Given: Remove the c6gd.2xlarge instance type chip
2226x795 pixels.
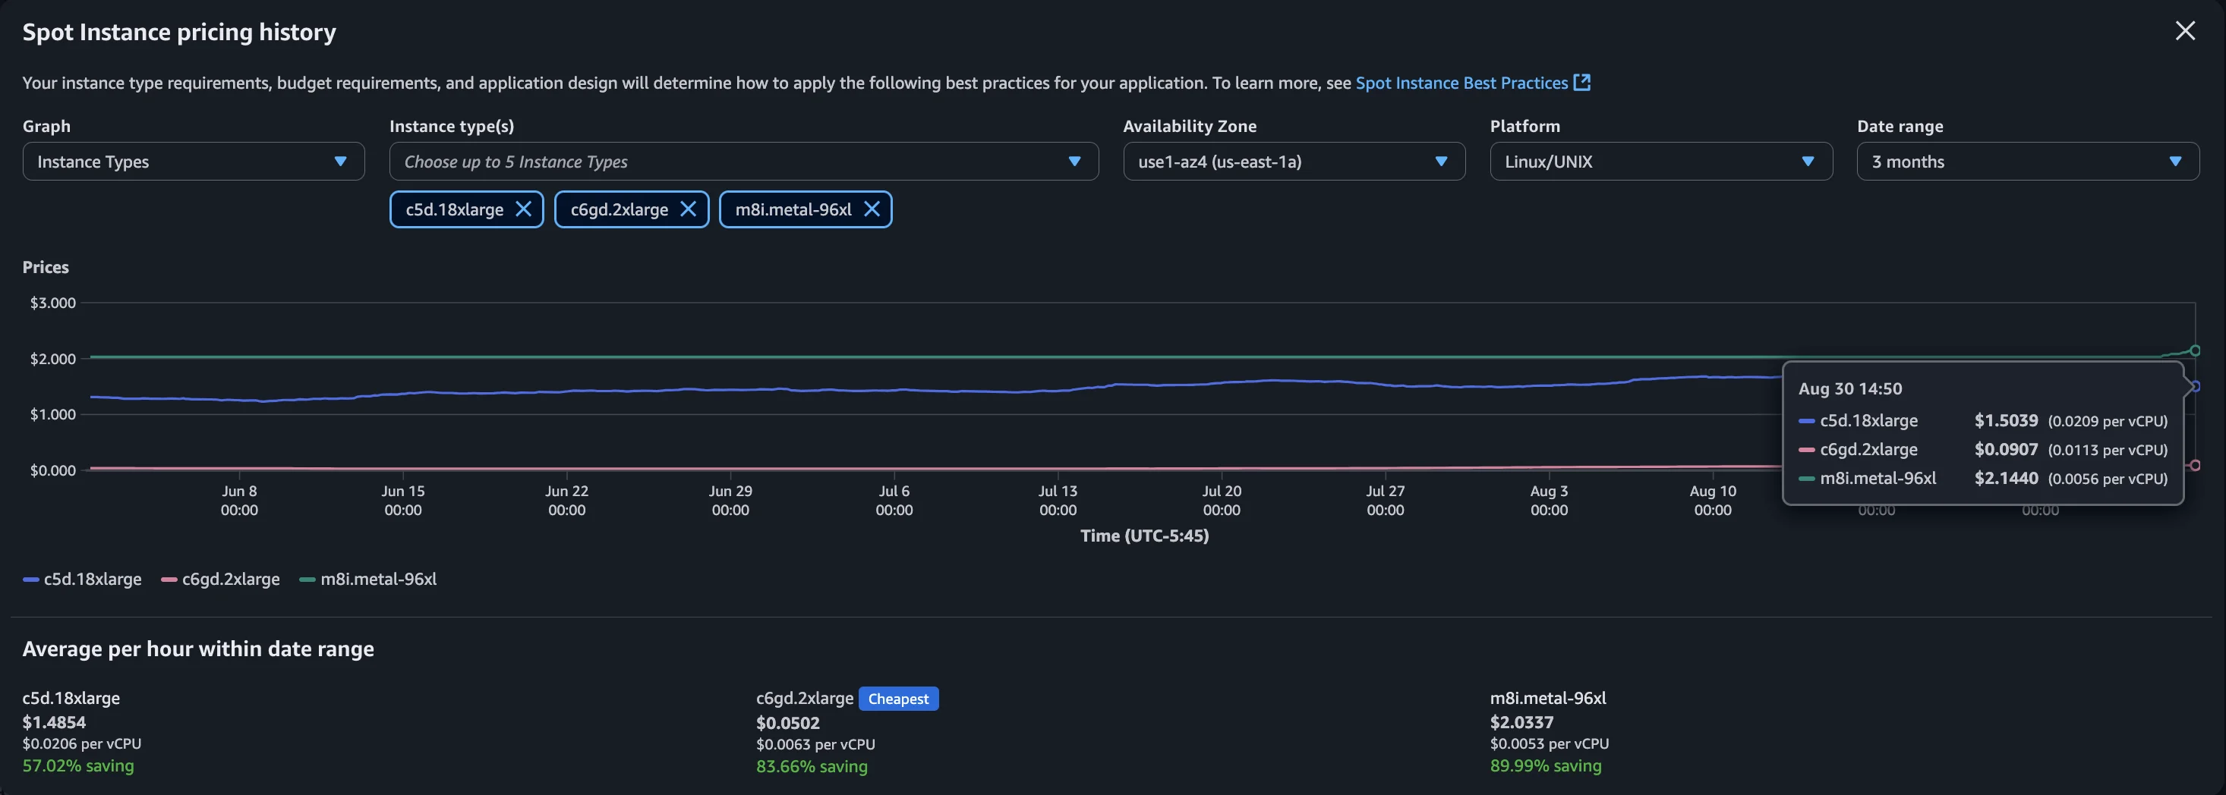Looking at the screenshot, I should [x=689, y=209].
